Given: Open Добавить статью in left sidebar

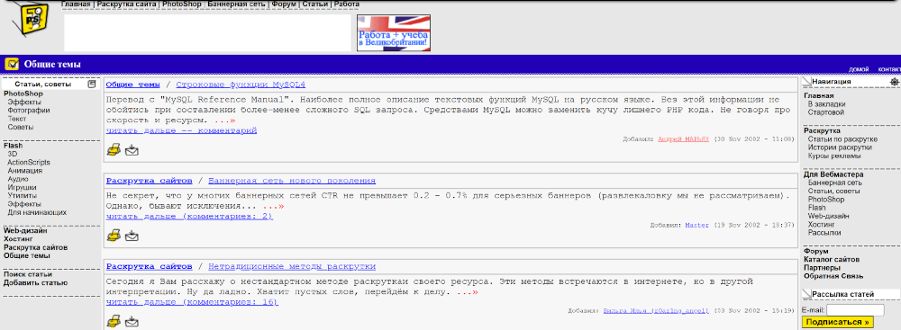Looking at the screenshot, I should point(35,282).
